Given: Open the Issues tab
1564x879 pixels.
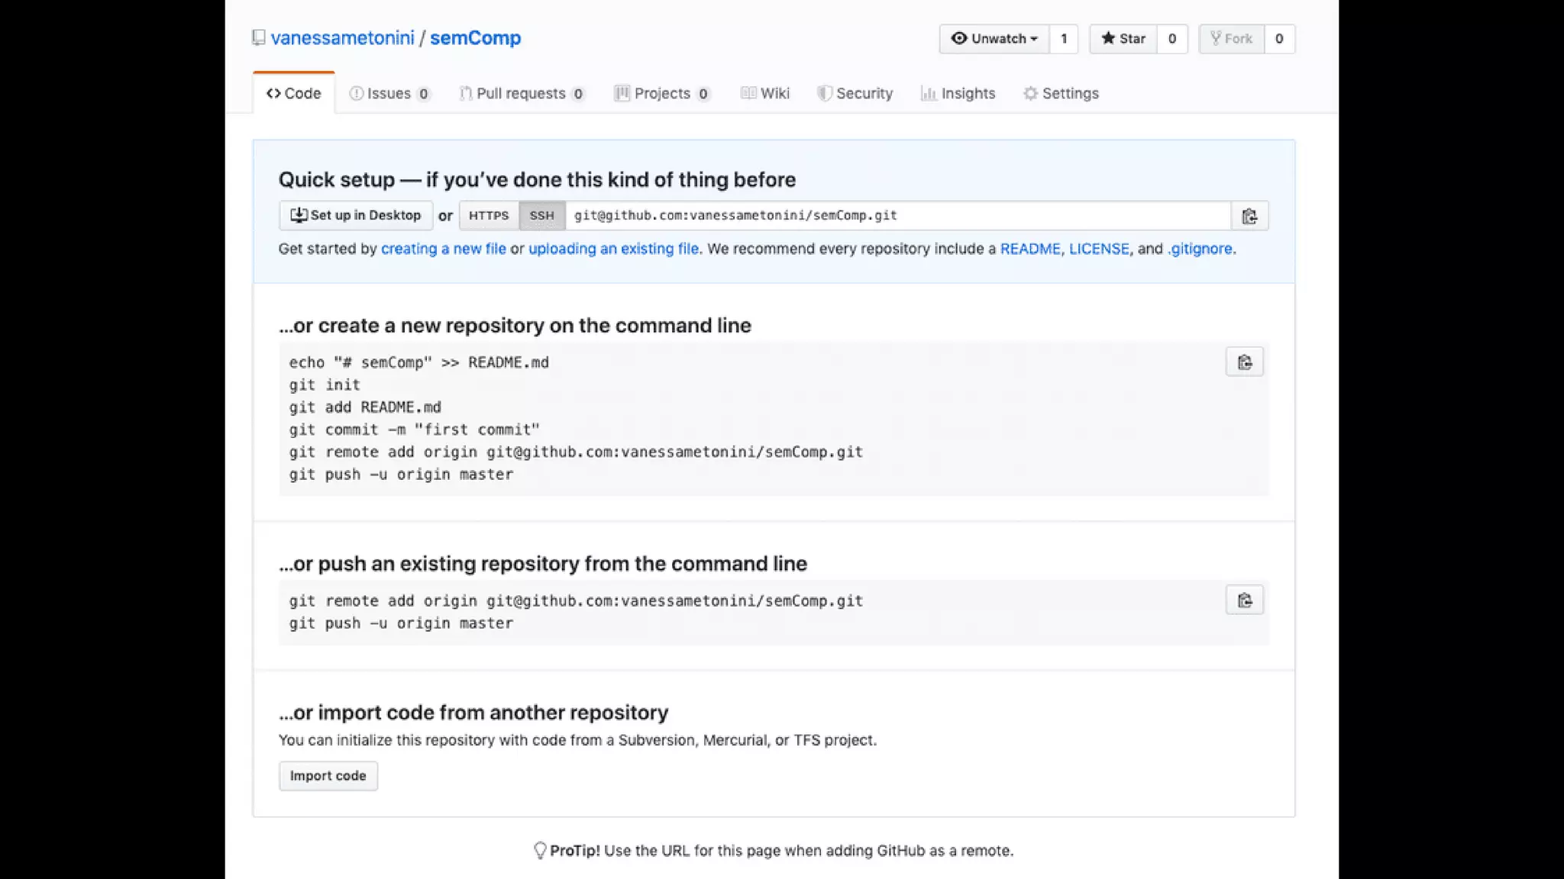Looking at the screenshot, I should 389,93.
